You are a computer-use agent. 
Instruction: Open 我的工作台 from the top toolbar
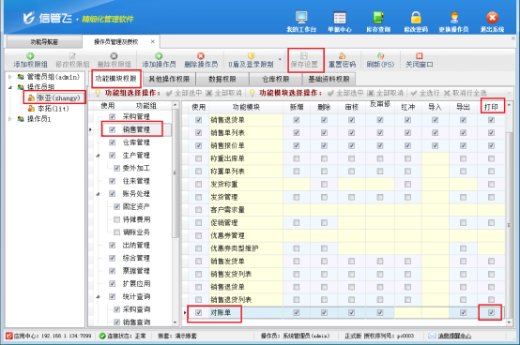pyautogui.click(x=301, y=18)
